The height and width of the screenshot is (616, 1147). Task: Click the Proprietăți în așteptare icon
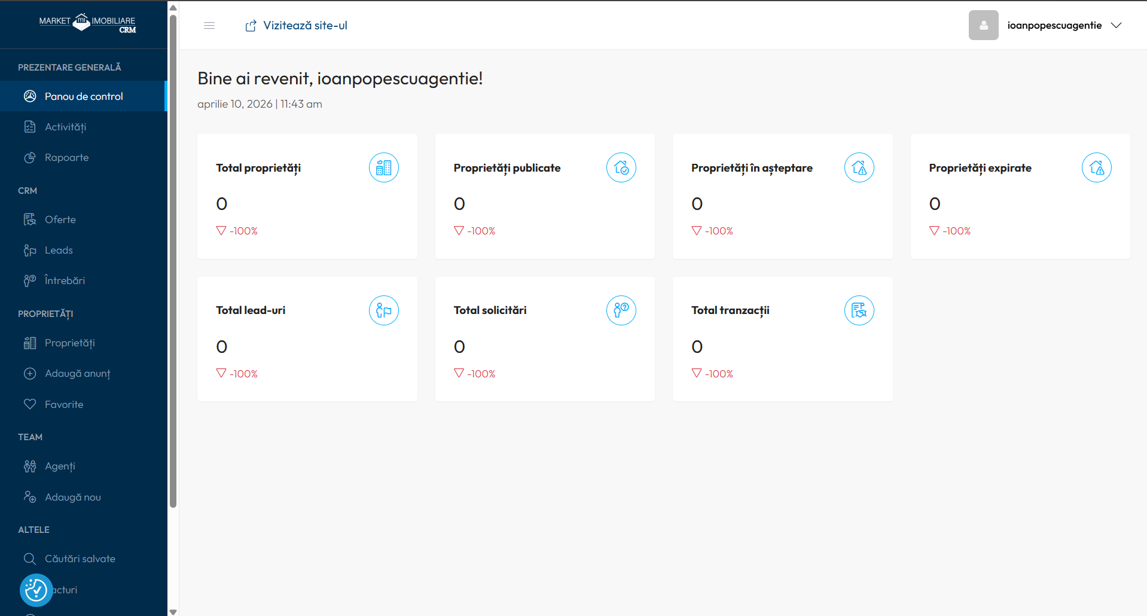(859, 168)
